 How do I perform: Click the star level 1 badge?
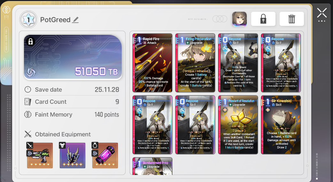click(28, 20)
